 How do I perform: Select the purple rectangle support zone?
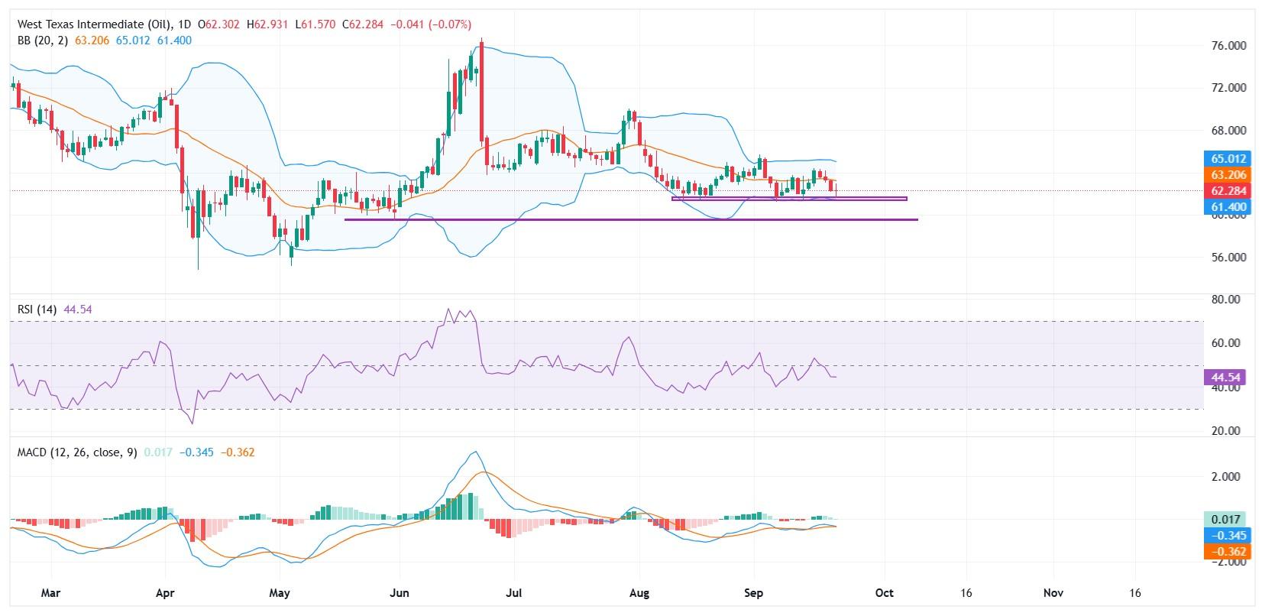tap(788, 199)
